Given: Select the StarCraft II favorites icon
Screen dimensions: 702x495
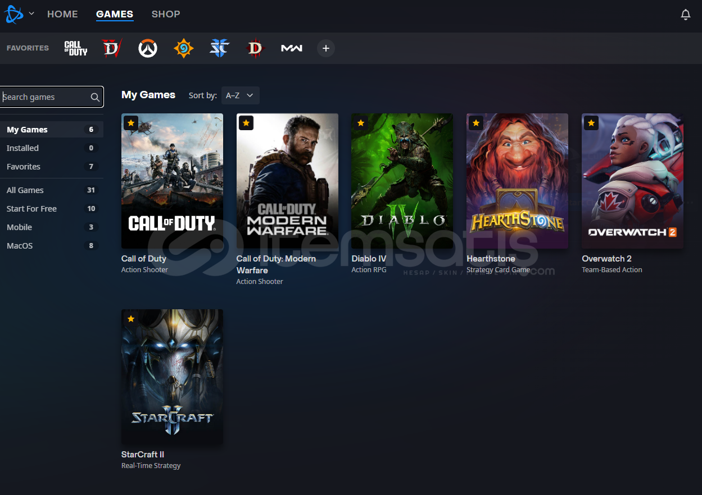Looking at the screenshot, I should click(219, 48).
